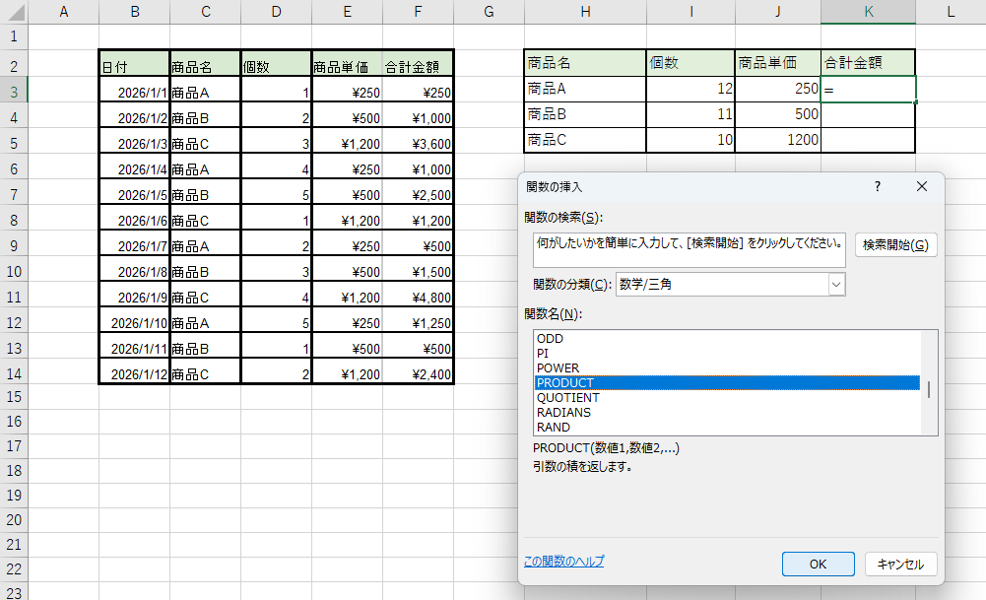Click the function search text field
The height and width of the screenshot is (600, 986).
pyautogui.click(x=688, y=243)
